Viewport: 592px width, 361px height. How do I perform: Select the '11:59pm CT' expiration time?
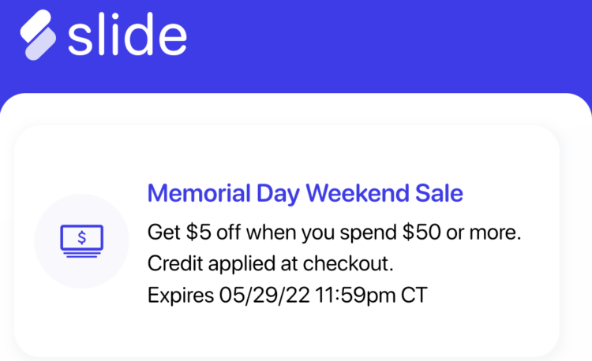tap(372, 295)
